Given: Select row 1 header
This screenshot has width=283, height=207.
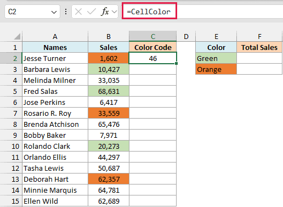Looking at the screenshot, I should (11, 47).
